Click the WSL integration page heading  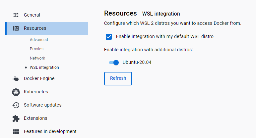point(161,14)
